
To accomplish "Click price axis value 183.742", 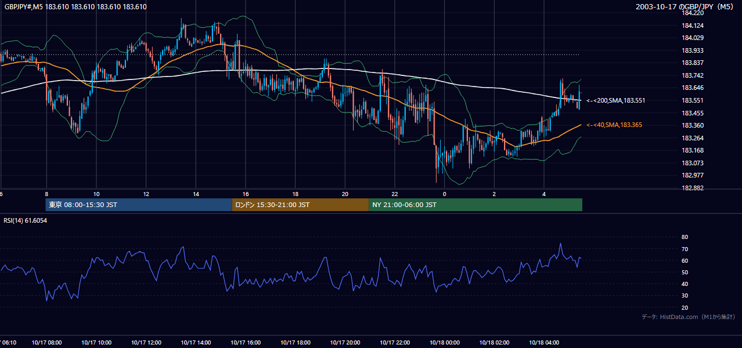I will click(693, 75).
